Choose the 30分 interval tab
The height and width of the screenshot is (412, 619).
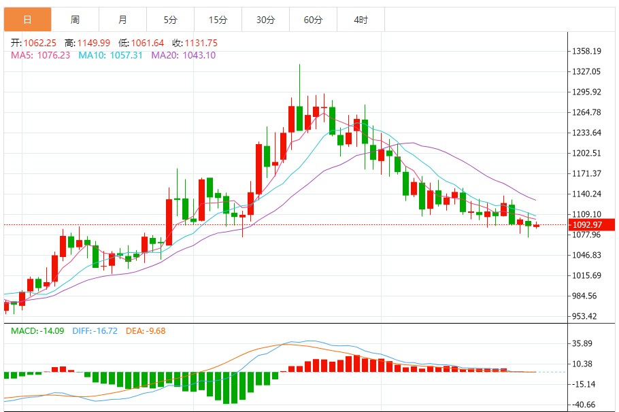(x=266, y=19)
